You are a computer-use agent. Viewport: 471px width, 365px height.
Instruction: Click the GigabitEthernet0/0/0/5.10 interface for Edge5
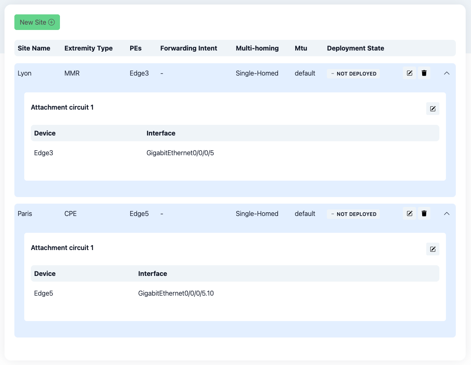tap(176, 294)
